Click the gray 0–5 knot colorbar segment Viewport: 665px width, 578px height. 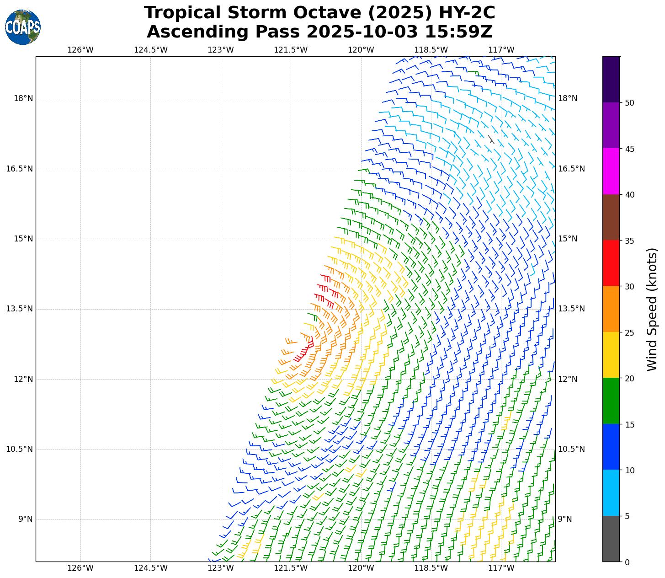tap(611, 538)
